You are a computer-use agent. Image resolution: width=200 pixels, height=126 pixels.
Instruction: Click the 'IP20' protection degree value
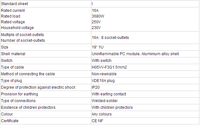point(96,87)
